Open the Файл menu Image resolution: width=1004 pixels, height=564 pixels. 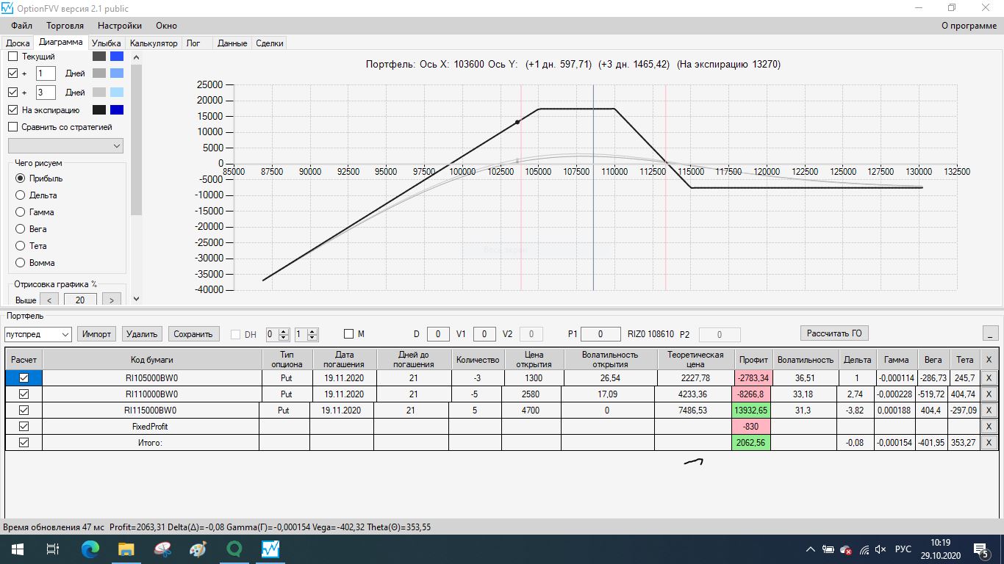click(21, 26)
